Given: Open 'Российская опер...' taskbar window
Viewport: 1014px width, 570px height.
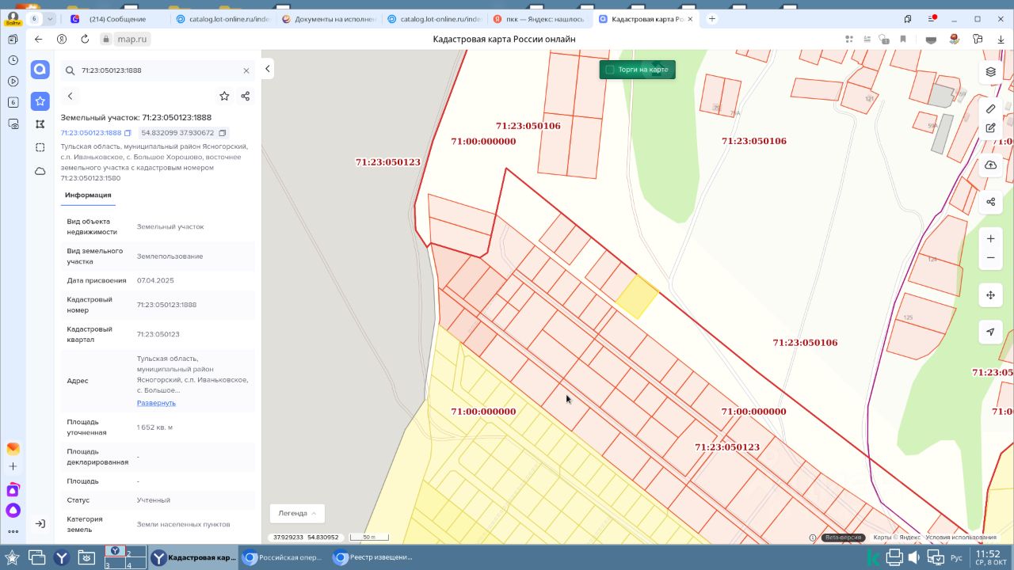Looking at the screenshot, I should pyautogui.click(x=284, y=557).
